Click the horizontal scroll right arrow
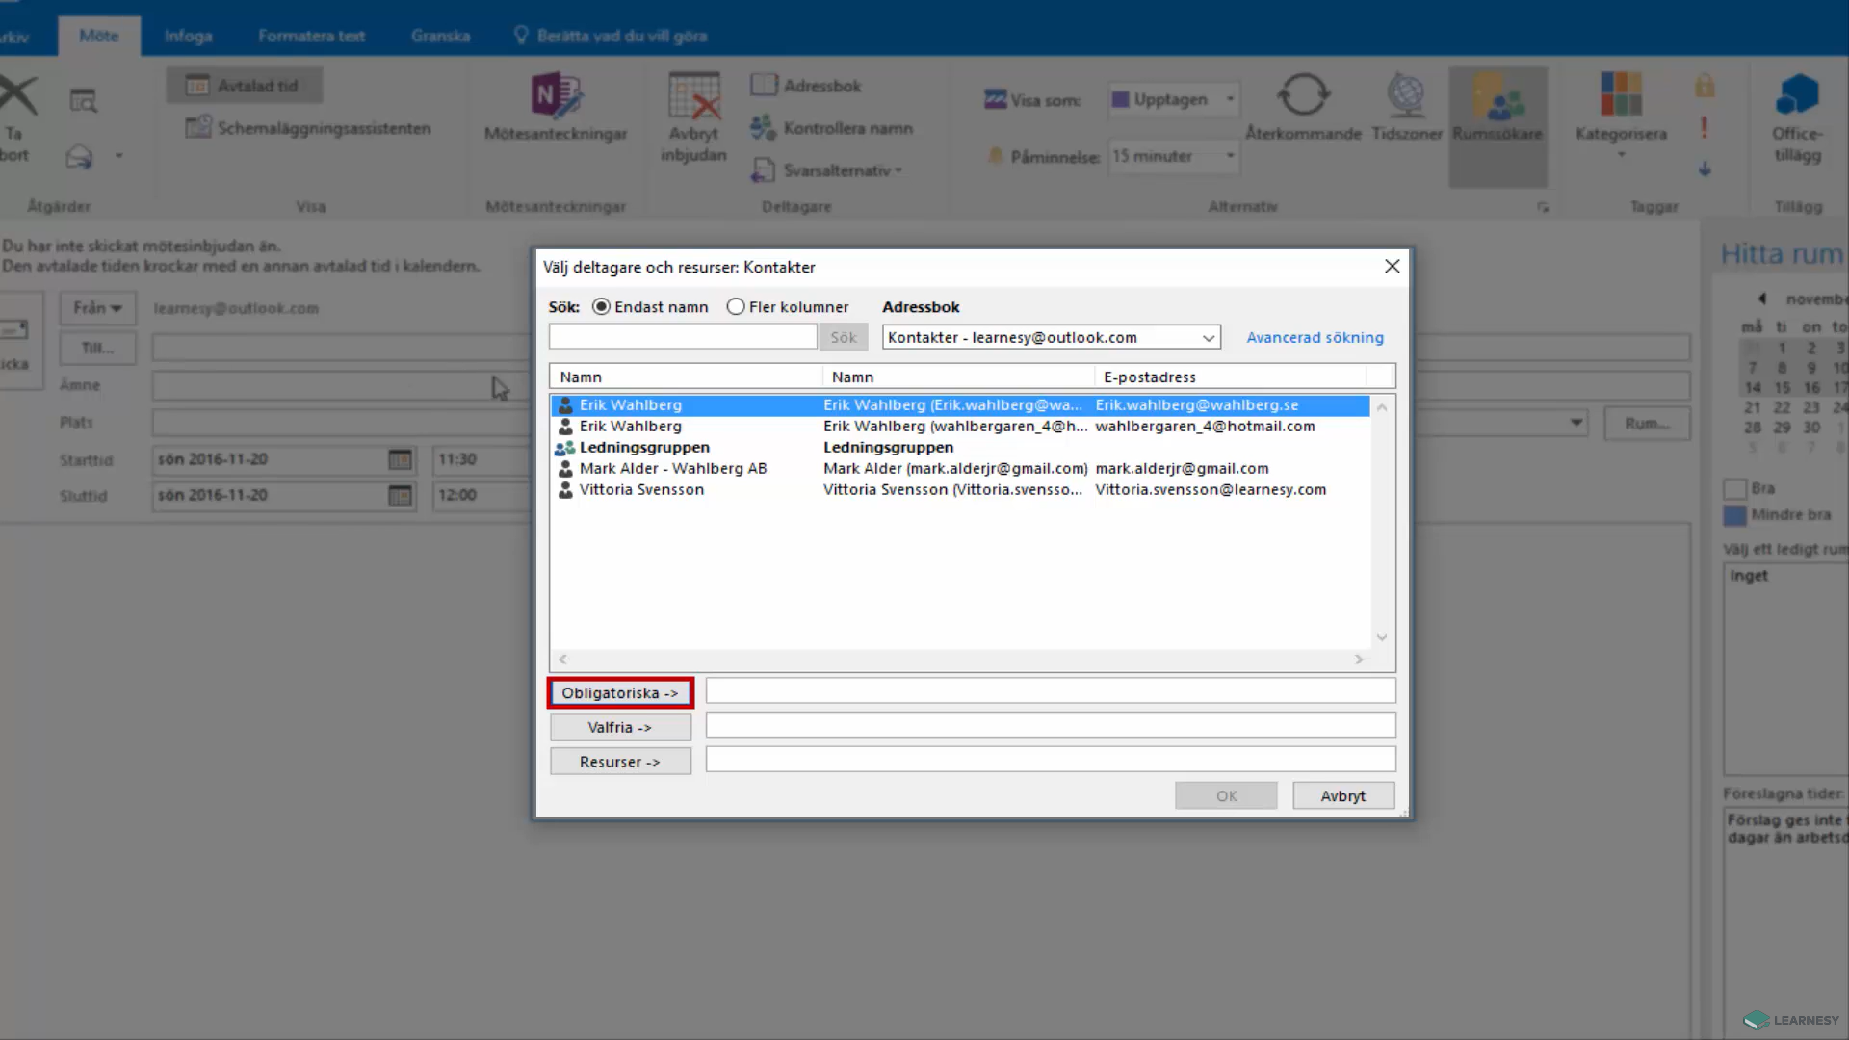The height and width of the screenshot is (1040, 1849). (1359, 660)
